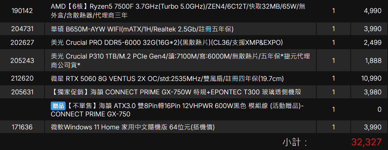This screenshot has height=150, width=388.
Task: Click the quantity 1 for the B650M-AYW motherboard
Action: pos(334,29)
